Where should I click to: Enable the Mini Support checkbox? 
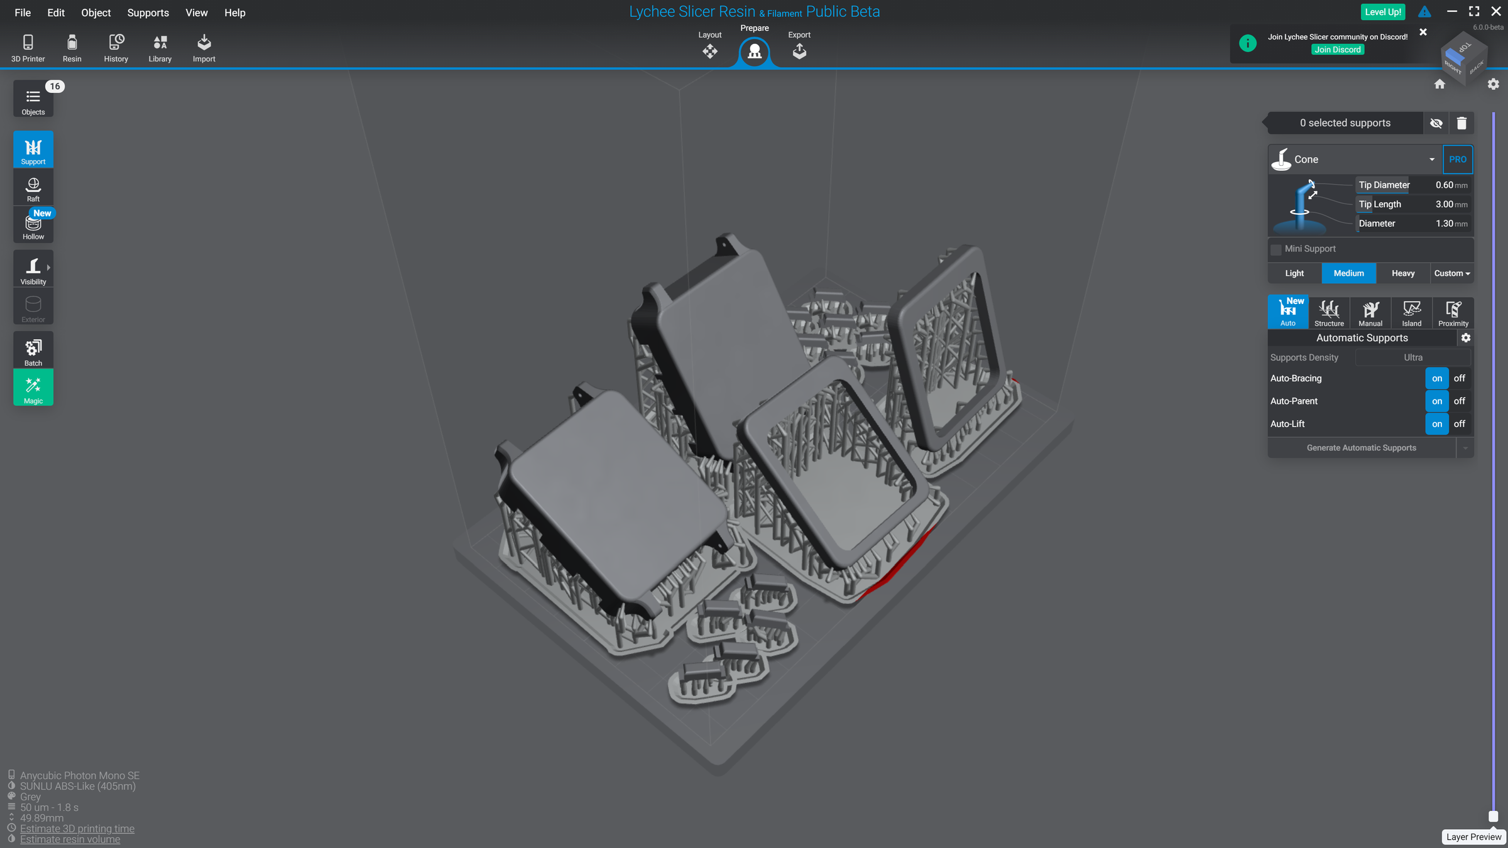pos(1276,249)
